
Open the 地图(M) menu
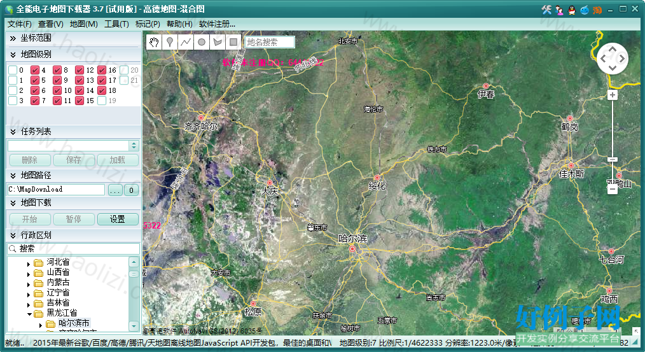click(x=83, y=24)
